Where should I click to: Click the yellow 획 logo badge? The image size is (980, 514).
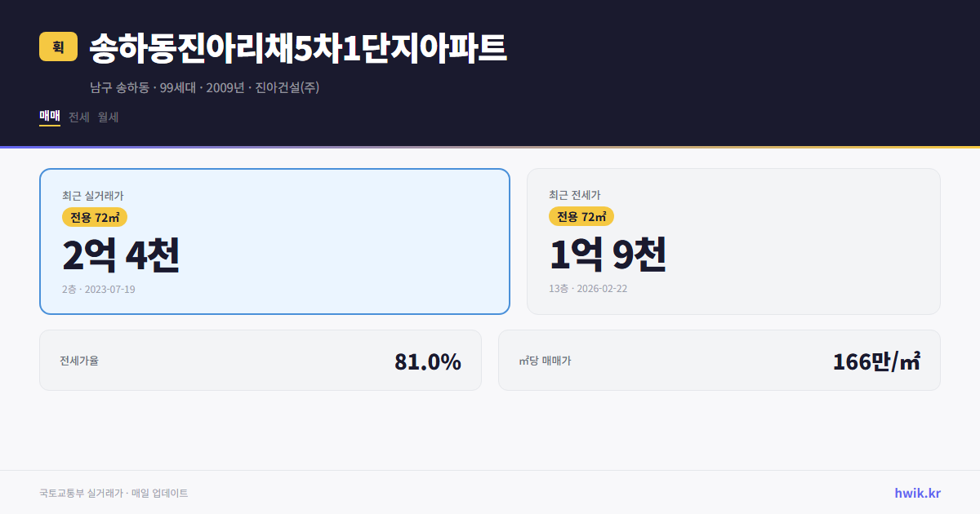(x=56, y=47)
